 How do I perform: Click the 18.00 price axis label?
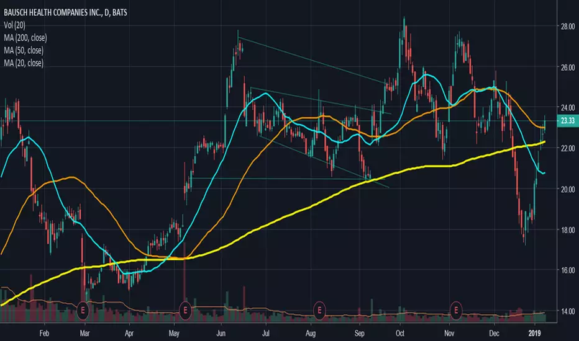pyautogui.click(x=568, y=230)
